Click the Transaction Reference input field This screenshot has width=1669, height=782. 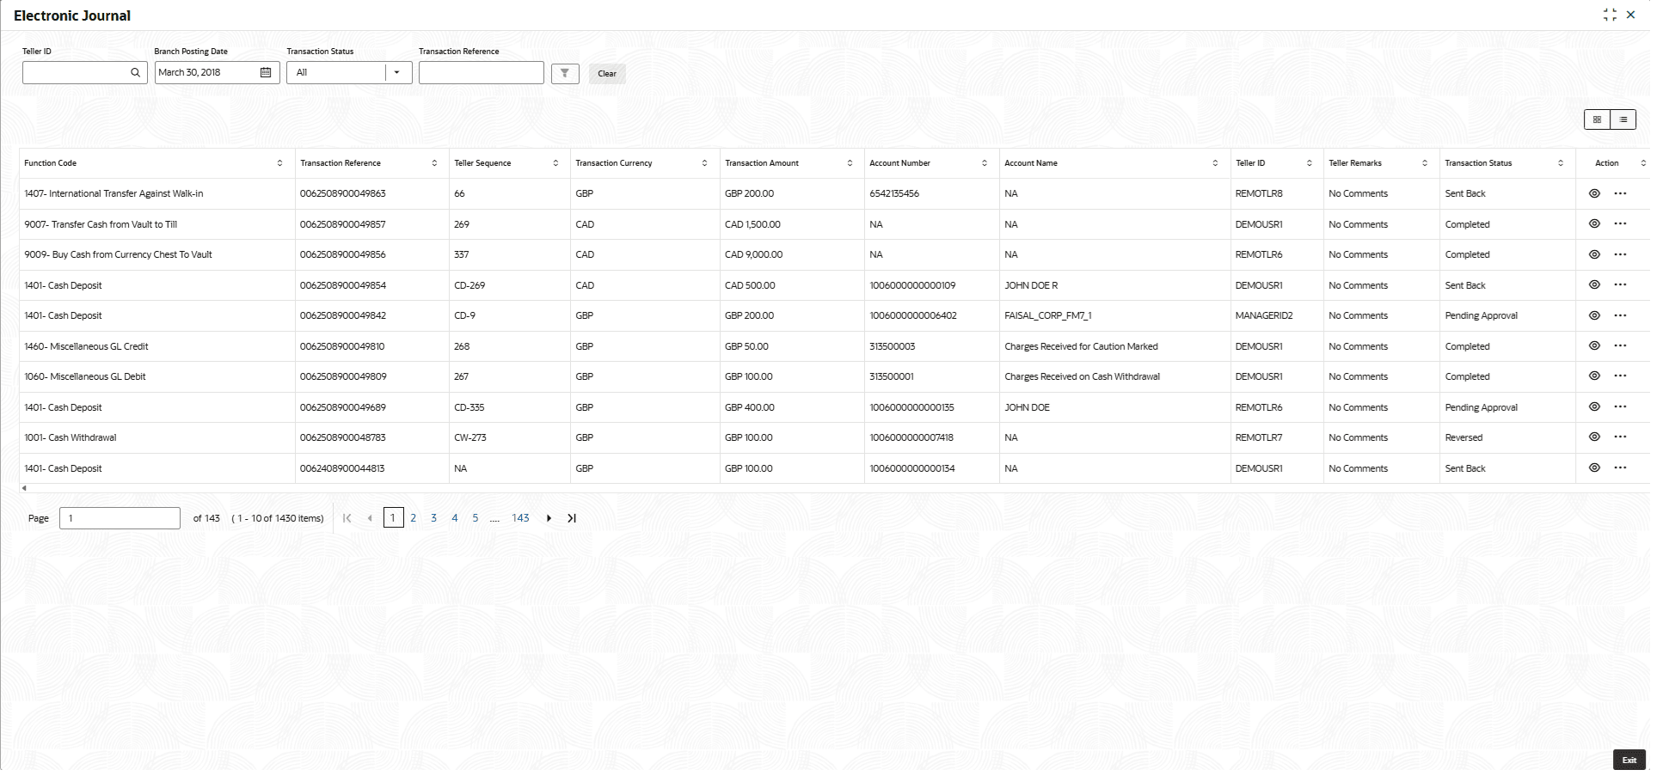[481, 73]
